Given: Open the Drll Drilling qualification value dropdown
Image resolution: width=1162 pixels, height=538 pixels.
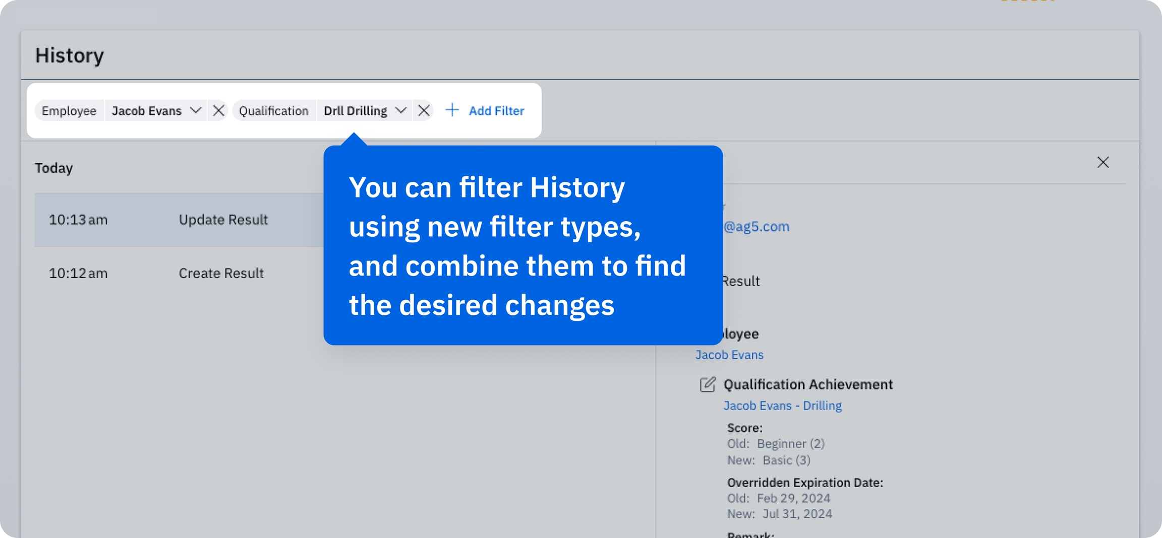Looking at the screenshot, I should [355, 111].
